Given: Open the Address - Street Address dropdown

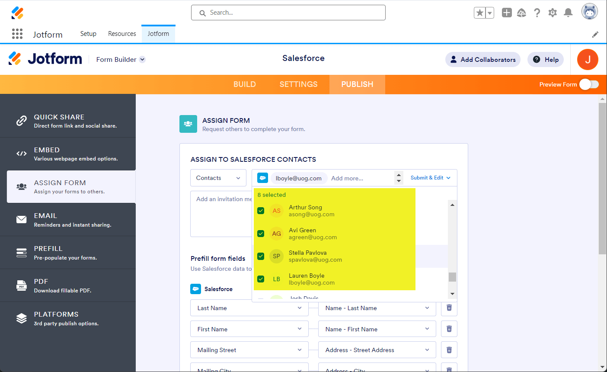Looking at the screenshot, I should pos(377,350).
